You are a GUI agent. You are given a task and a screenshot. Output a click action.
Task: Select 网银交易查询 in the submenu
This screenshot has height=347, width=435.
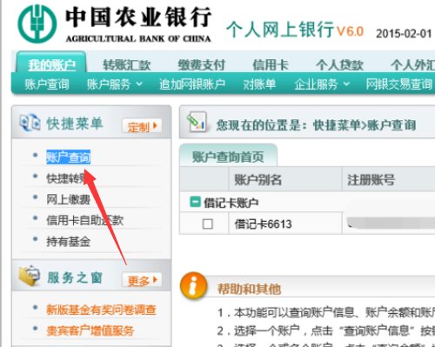(x=399, y=84)
